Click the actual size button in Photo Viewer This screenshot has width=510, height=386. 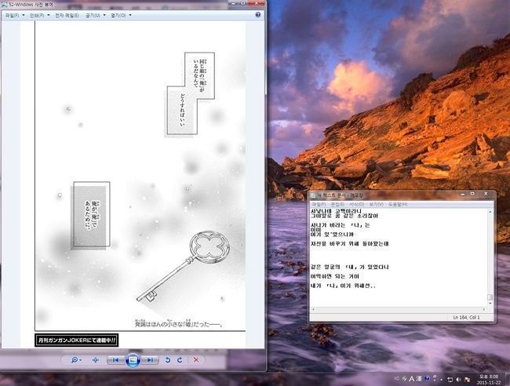tap(95, 360)
